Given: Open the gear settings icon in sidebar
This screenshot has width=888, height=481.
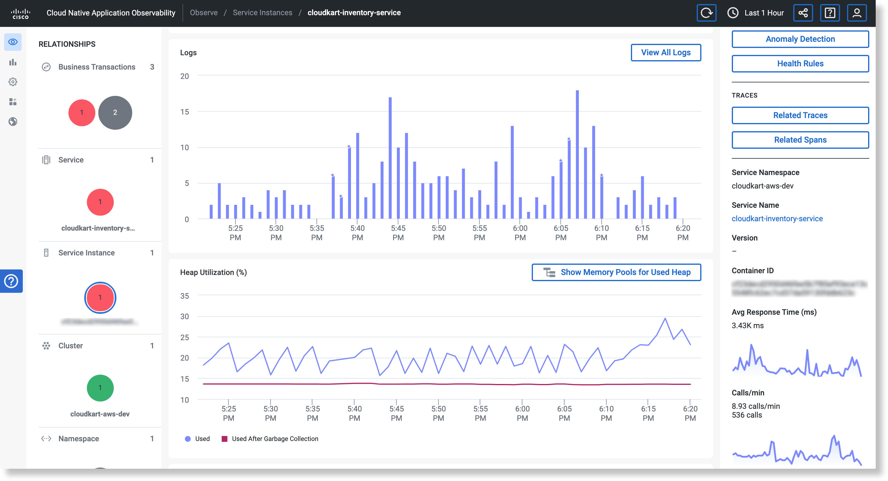Looking at the screenshot, I should 13,82.
